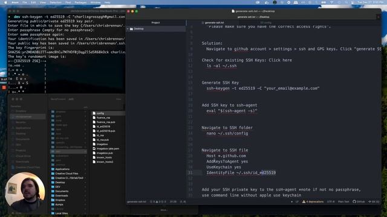Collapse the Desktop folder in Atom's tree view
The height and width of the screenshot is (217, 387).
pos(128,29)
